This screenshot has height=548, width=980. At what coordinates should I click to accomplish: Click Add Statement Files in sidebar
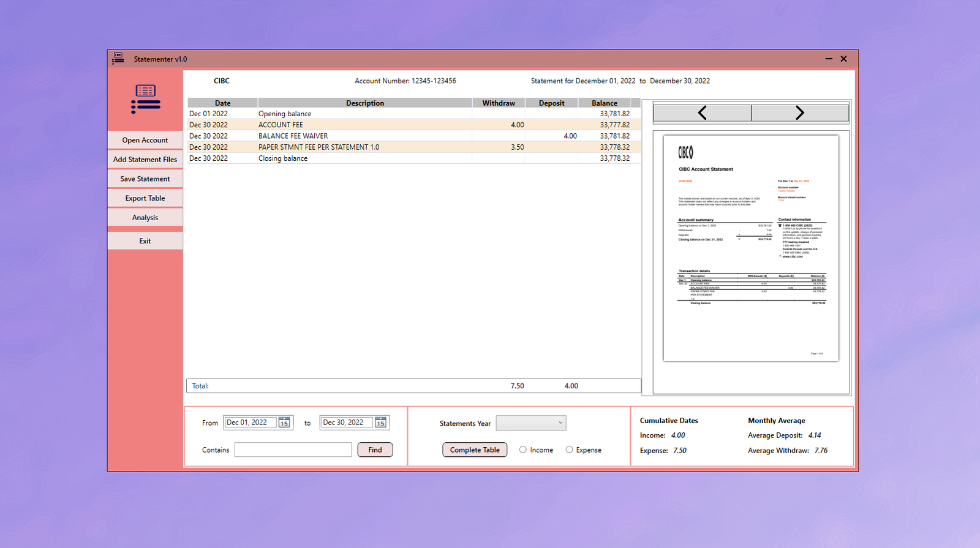click(145, 160)
